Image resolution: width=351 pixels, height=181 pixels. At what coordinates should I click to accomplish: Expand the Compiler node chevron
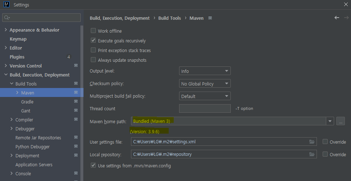tap(11, 119)
